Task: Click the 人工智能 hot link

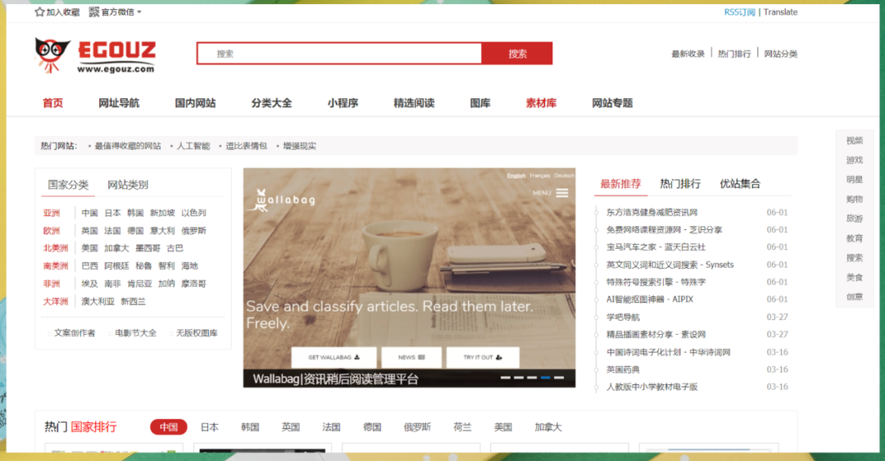Action: click(193, 146)
